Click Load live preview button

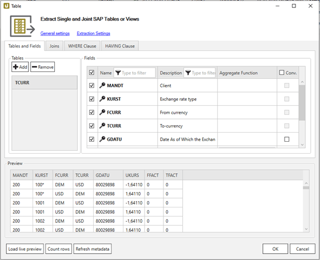point(25,249)
